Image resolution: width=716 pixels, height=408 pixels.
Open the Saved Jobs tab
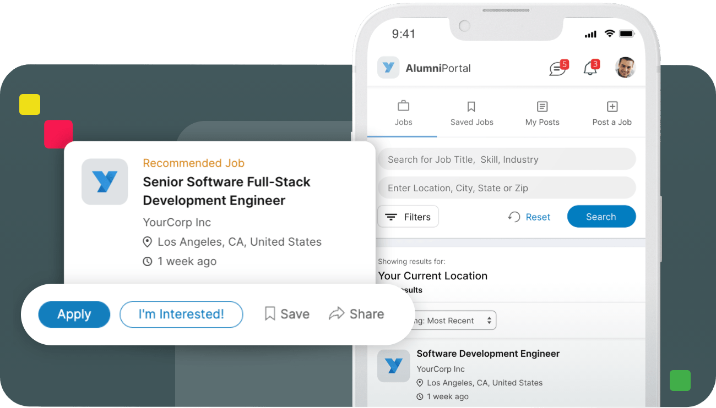point(471,113)
